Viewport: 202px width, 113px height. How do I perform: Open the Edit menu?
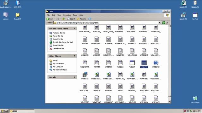[x=53, y=15]
